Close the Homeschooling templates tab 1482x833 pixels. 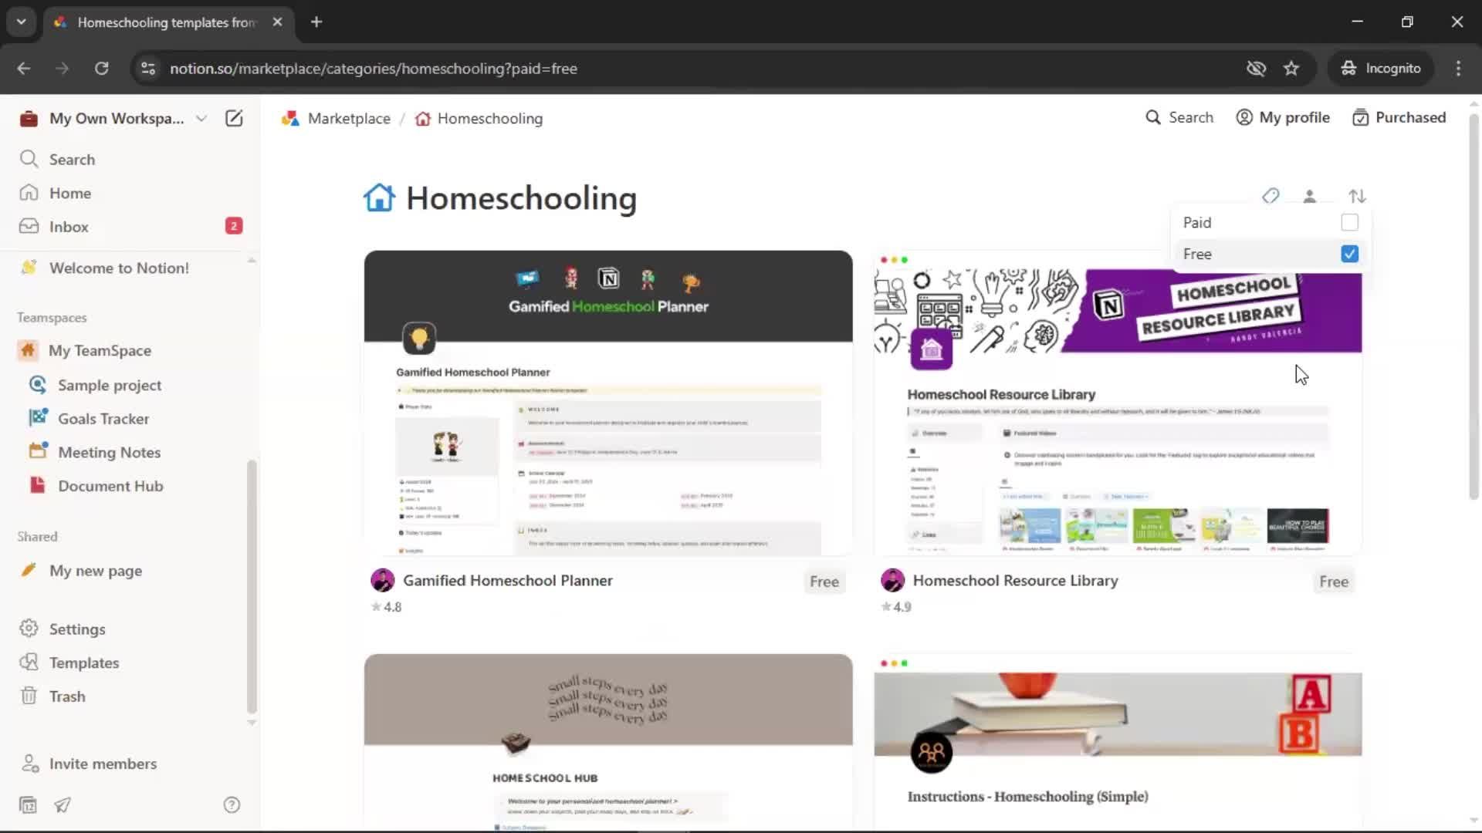[x=277, y=22]
